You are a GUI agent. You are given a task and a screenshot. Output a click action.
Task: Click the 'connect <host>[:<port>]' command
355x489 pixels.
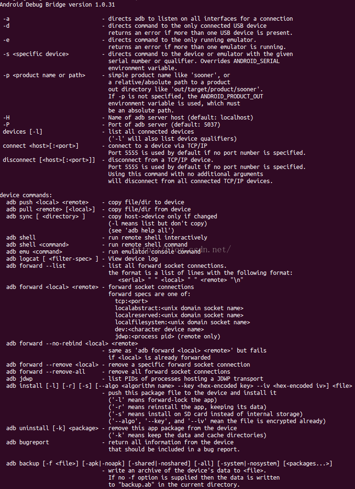coord(40,146)
